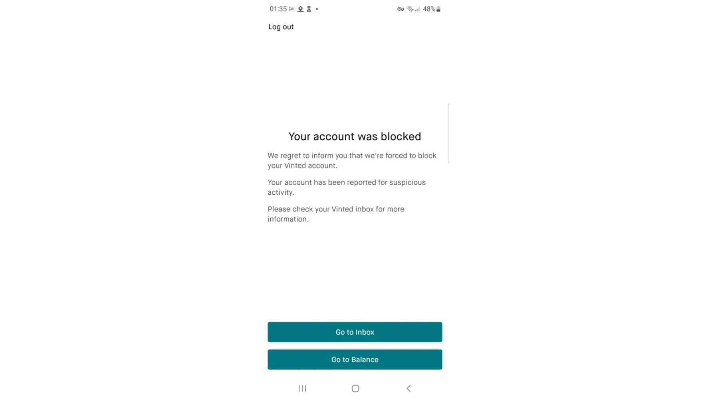Viewport: 710px width, 399px height.
Task: Tap the "reported for suspicious activity" message
Action: pyautogui.click(x=346, y=187)
